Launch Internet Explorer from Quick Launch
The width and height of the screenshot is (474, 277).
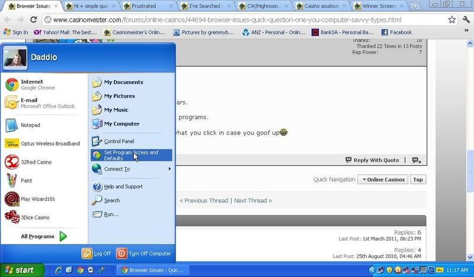pos(59,270)
